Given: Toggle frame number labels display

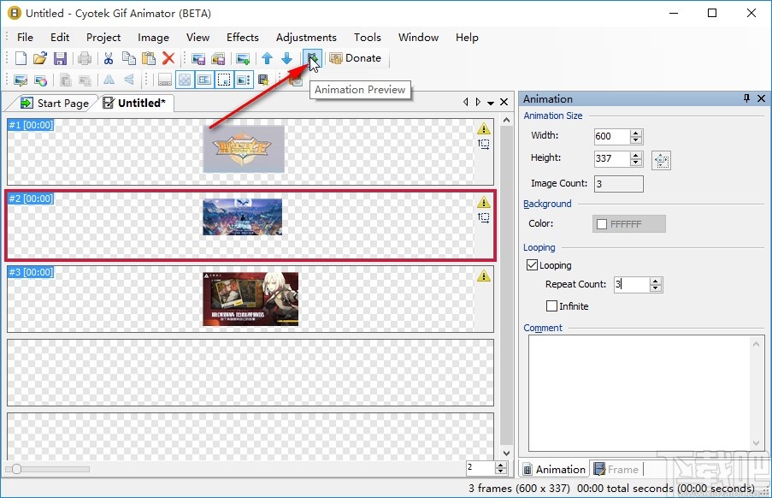Looking at the screenshot, I should click(204, 80).
